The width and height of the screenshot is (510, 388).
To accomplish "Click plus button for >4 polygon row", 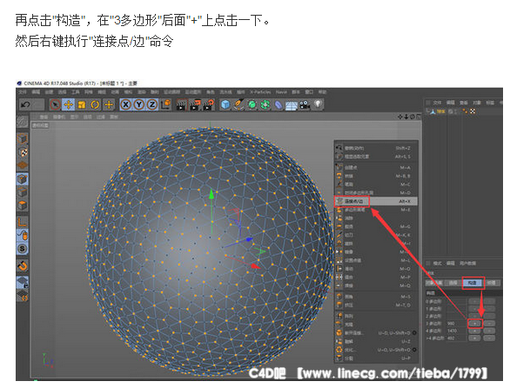I will coord(475,338).
